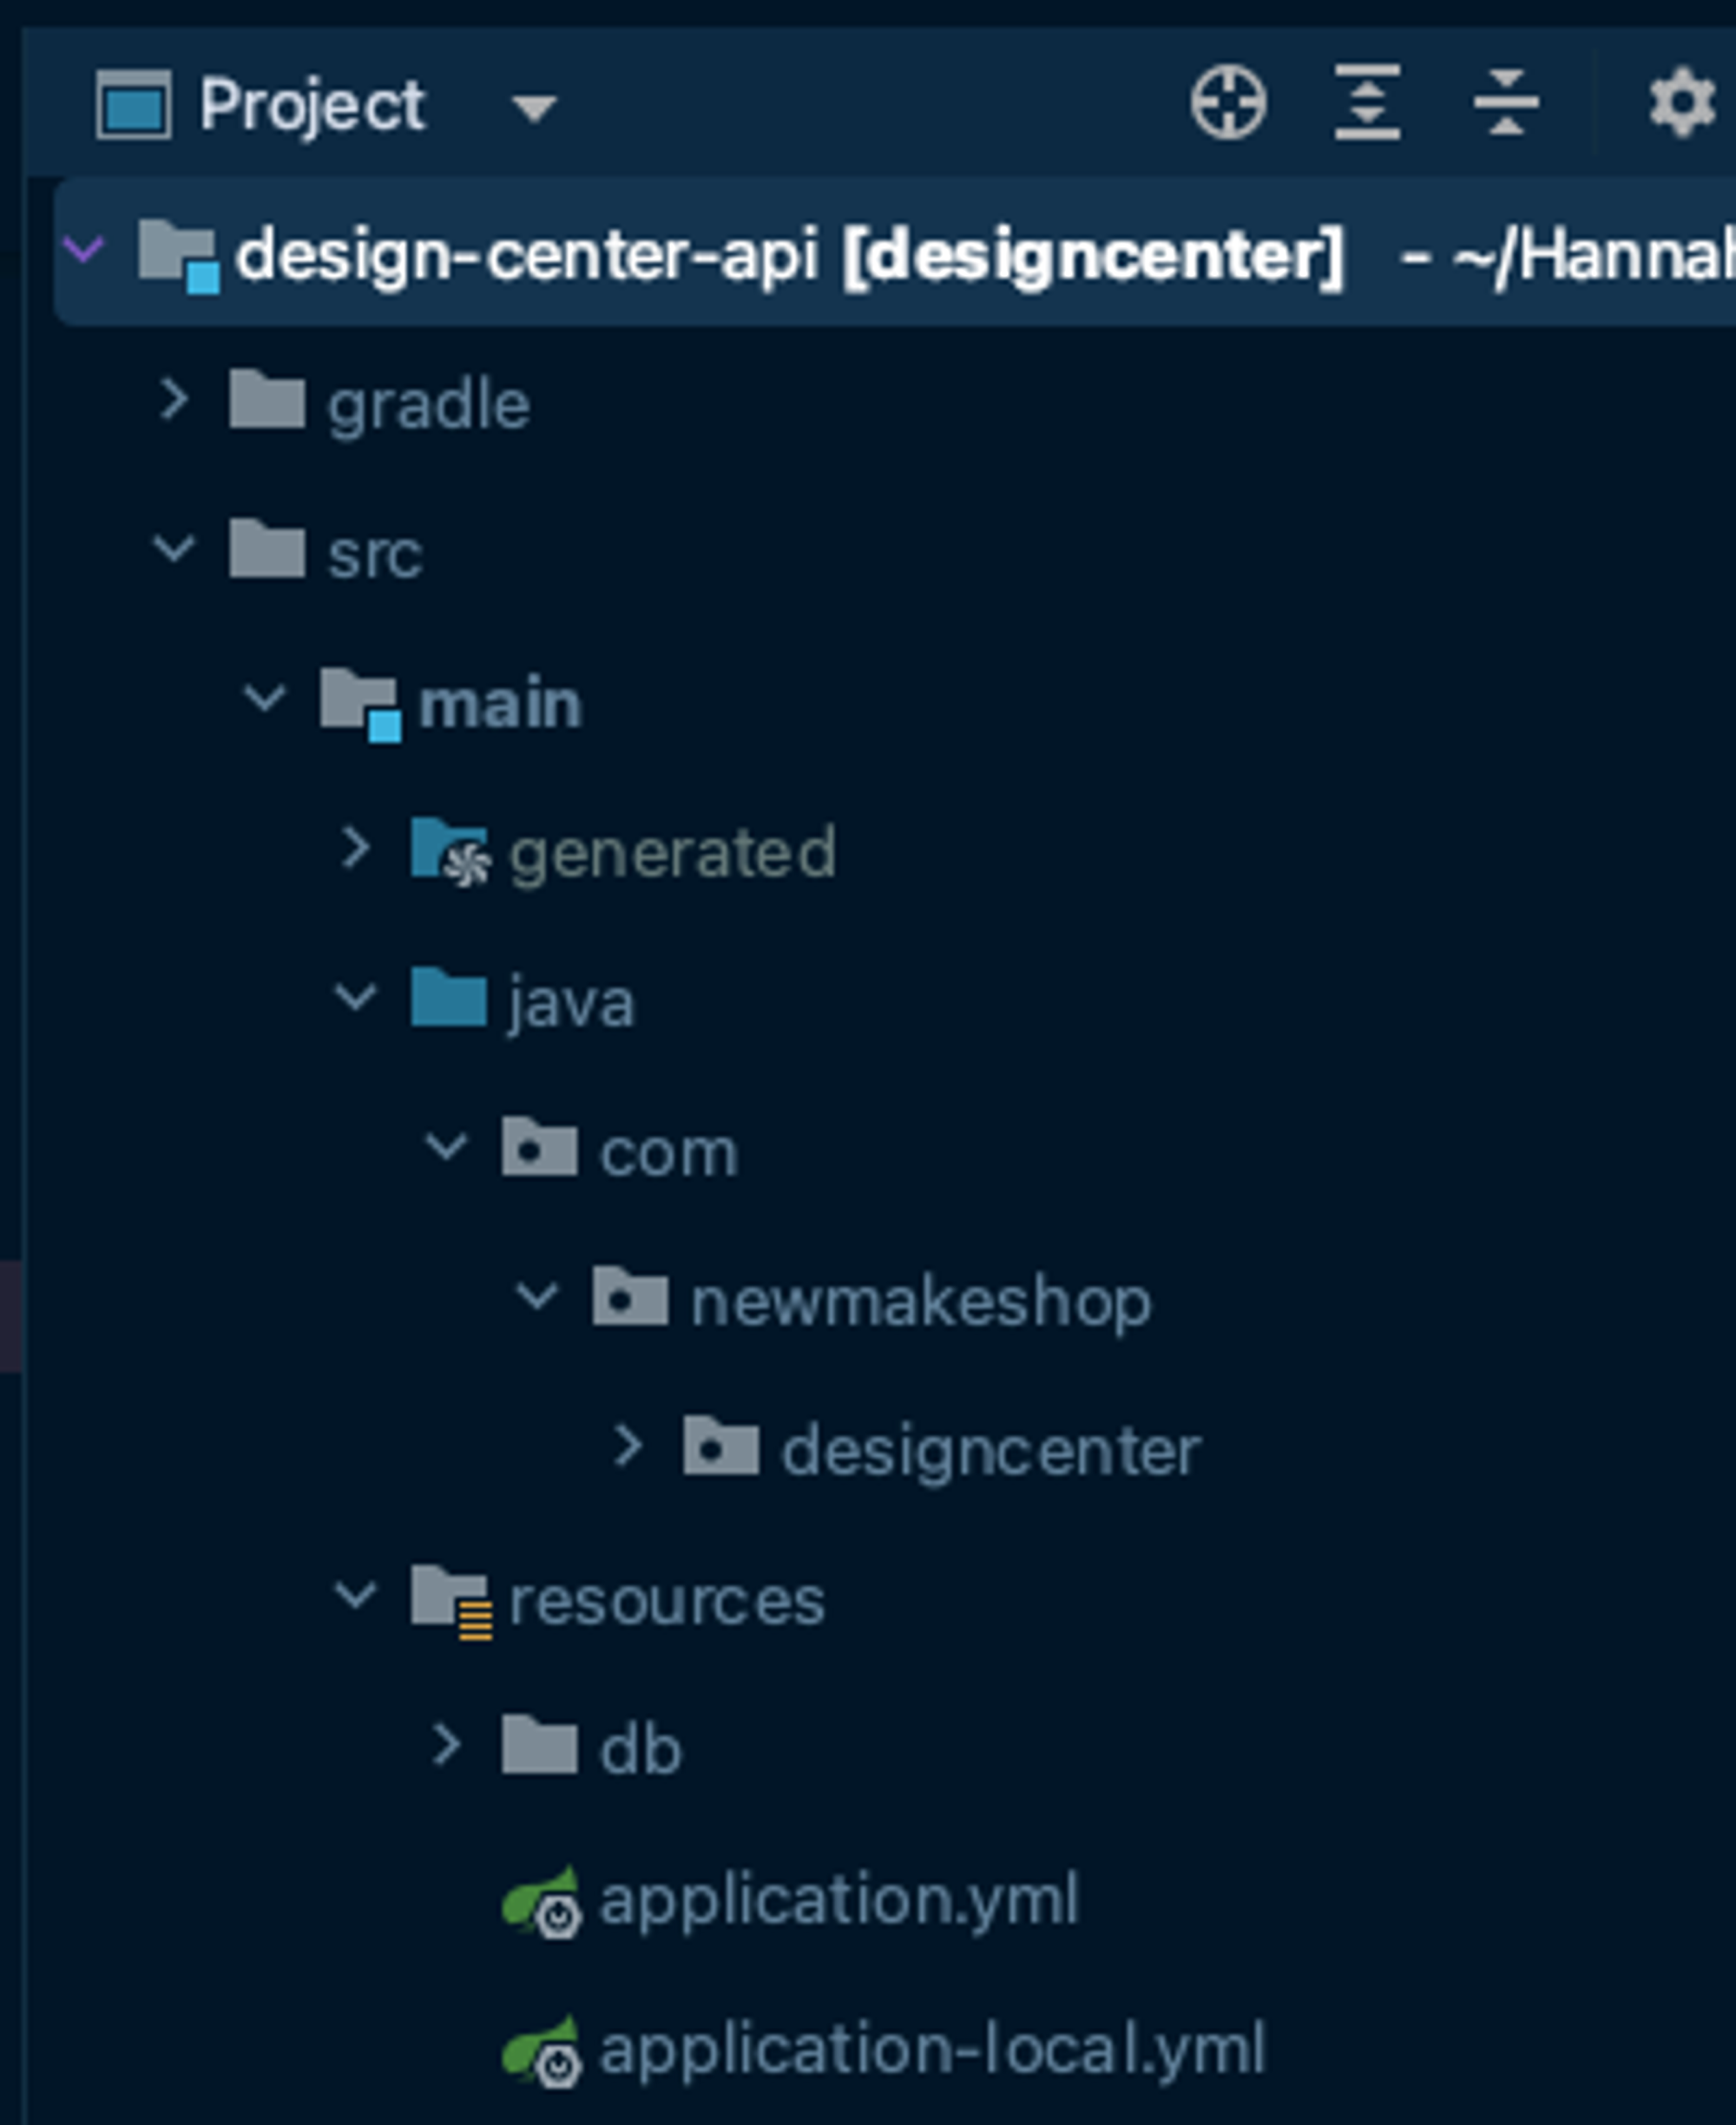Select the newmakeshop package

click(x=920, y=1303)
